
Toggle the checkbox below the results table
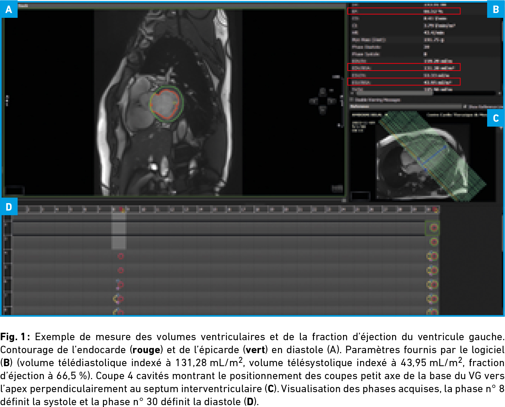(x=352, y=100)
